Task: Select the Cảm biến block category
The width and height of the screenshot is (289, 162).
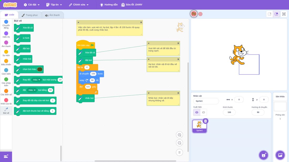Action: [x=6, y=71]
